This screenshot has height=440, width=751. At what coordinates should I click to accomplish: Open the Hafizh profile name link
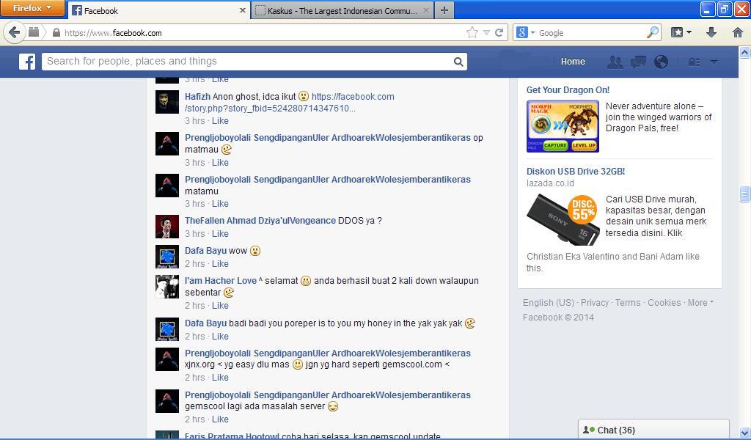pos(197,96)
